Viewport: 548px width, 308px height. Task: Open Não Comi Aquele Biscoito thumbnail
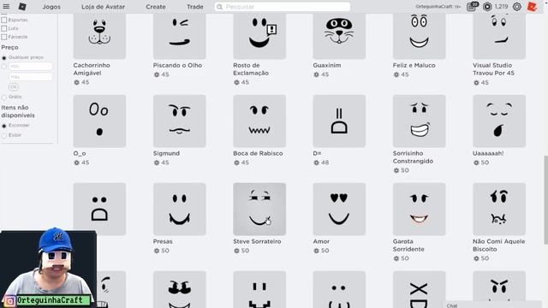pyautogui.click(x=499, y=209)
